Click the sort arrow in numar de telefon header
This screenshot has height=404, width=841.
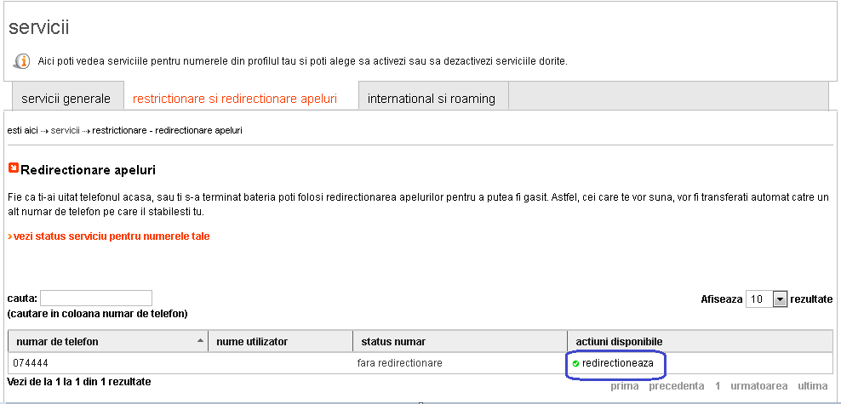point(201,341)
